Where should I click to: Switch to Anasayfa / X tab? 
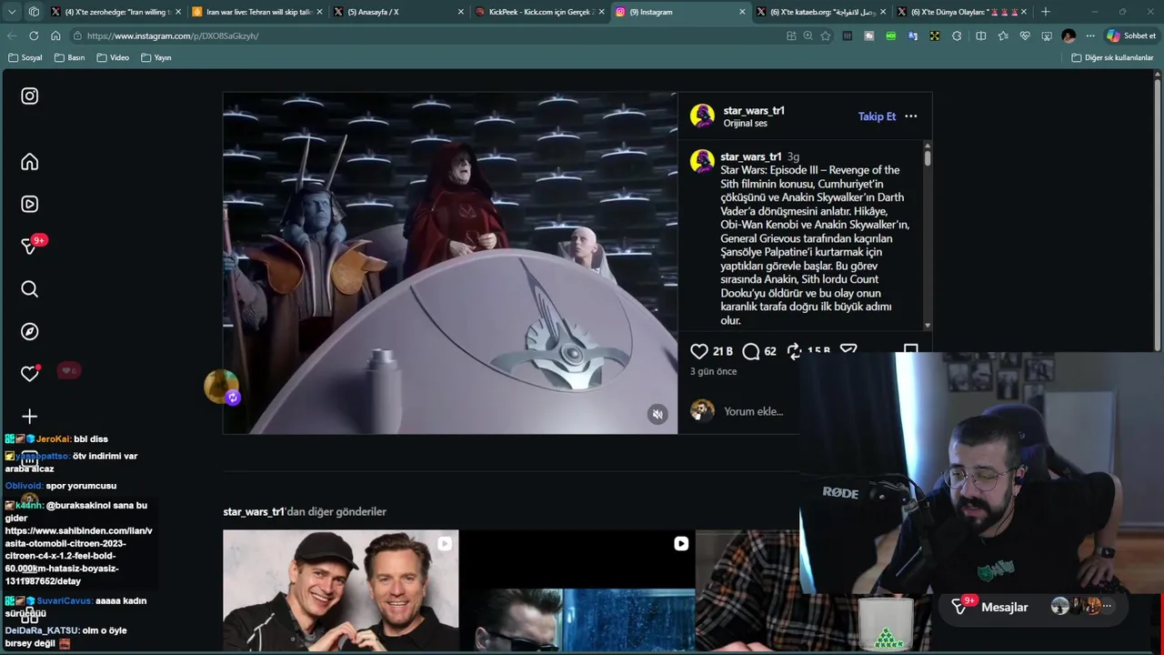[397, 12]
